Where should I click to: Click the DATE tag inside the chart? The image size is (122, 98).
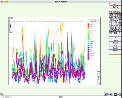pyautogui.click(x=94, y=21)
